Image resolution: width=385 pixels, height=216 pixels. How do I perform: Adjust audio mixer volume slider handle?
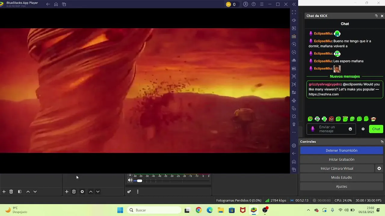tap(140, 181)
